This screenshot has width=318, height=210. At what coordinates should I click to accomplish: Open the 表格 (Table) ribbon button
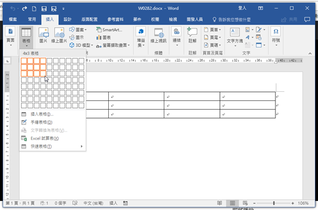[x=26, y=37]
